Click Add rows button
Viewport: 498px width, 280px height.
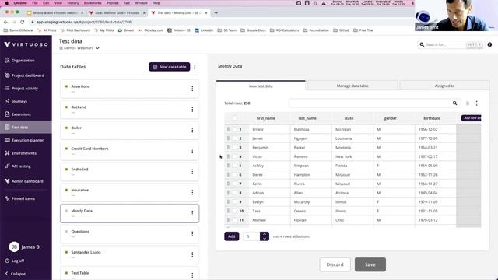click(x=232, y=236)
